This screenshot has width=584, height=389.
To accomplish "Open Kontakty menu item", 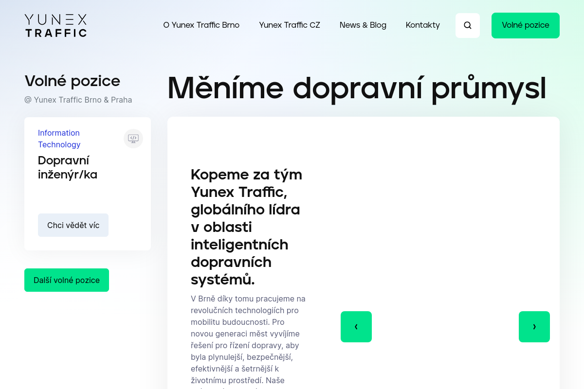I will click(423, 25).
